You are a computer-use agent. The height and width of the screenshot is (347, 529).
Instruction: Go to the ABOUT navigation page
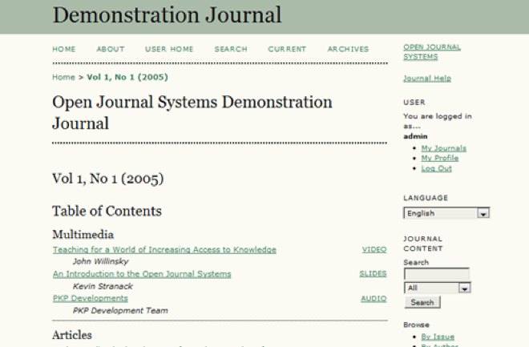[111, 50]
